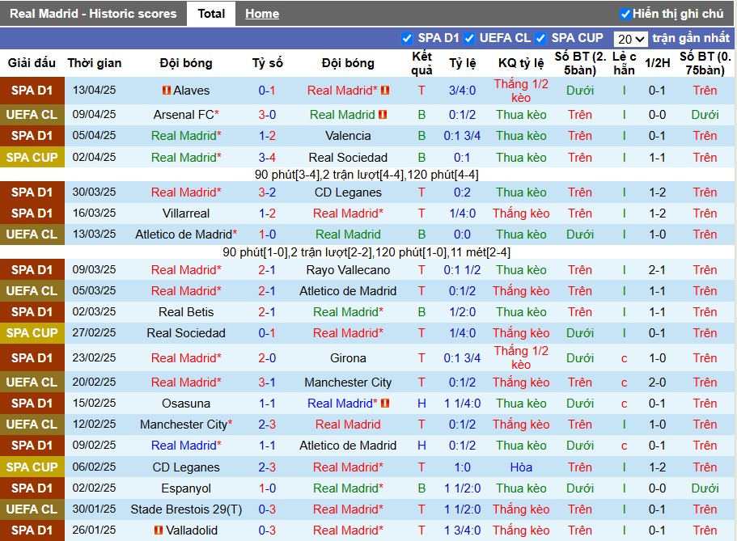Click 2-3 score at Manchester City
737x541 pixels.
267,425
